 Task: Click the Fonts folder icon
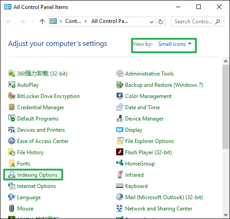[12, 164]
